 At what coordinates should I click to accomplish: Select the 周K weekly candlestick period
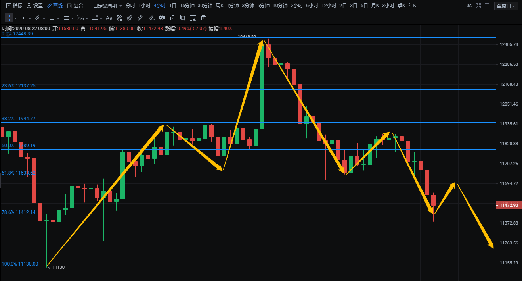219,6
